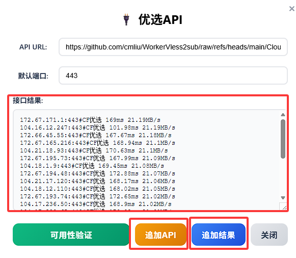
Task: Click the API URL label
Action: click(x=33, y=47)
